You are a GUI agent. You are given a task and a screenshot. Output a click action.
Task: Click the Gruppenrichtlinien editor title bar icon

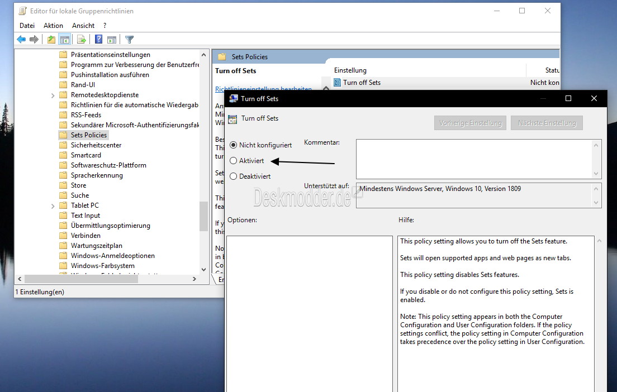pos(23,11)
